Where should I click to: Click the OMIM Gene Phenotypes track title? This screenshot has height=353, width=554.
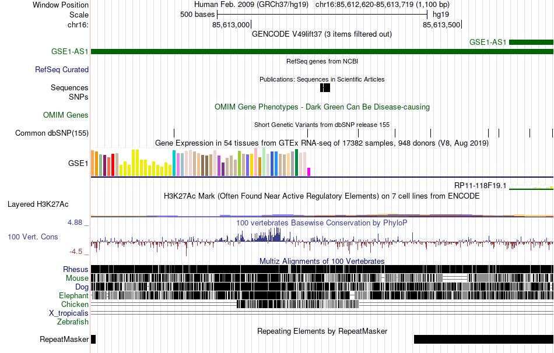(x=322, y=107)
